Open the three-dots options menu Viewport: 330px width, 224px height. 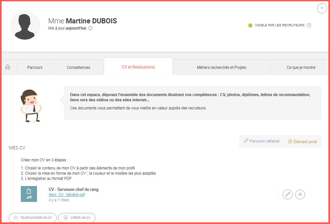tap(322, 8)
